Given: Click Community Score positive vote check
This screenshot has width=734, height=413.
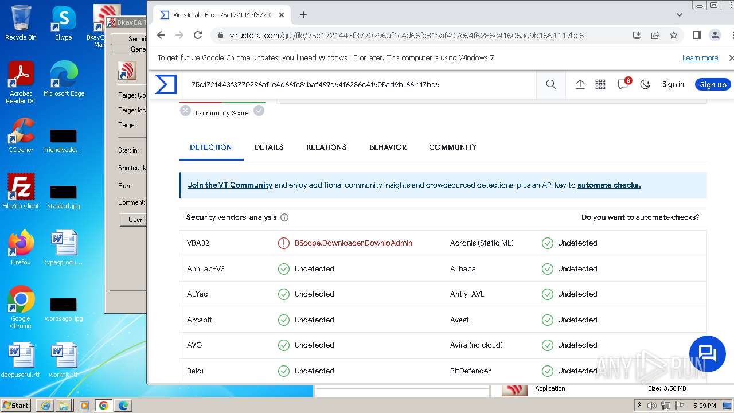Looking at the screenshot, I should coord(259,111).
